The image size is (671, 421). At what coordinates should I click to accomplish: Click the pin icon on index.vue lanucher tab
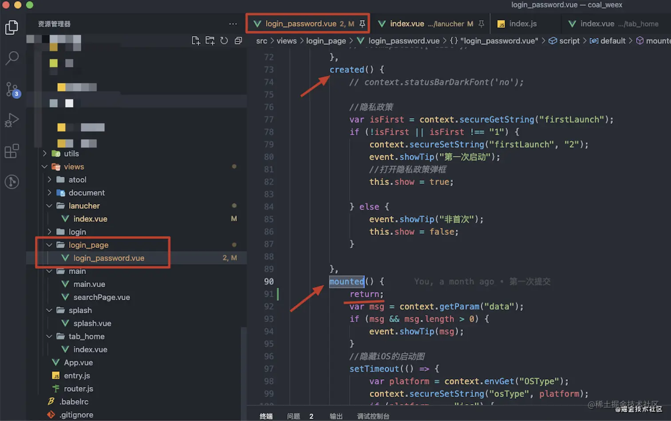click(481, 24)
